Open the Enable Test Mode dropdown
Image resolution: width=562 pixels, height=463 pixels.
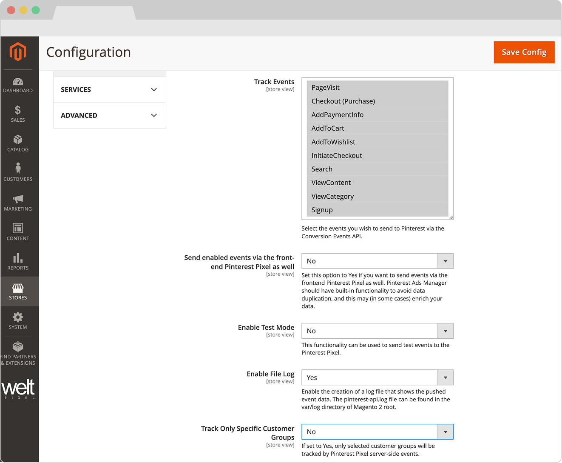pyautogui.click(x=377, y=331)
